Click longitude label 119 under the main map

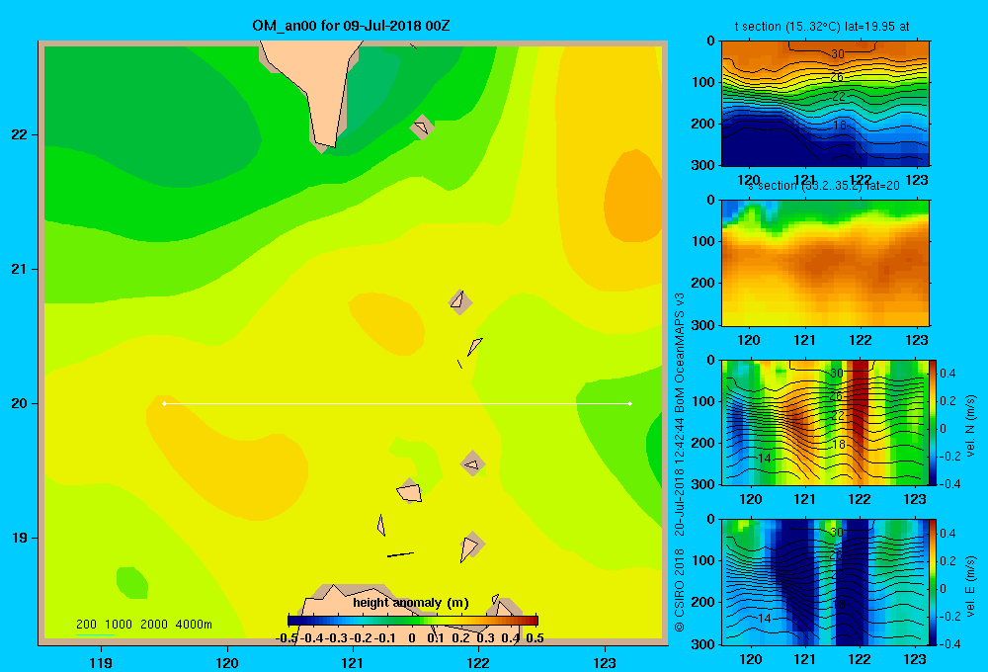tap(101, 662)
